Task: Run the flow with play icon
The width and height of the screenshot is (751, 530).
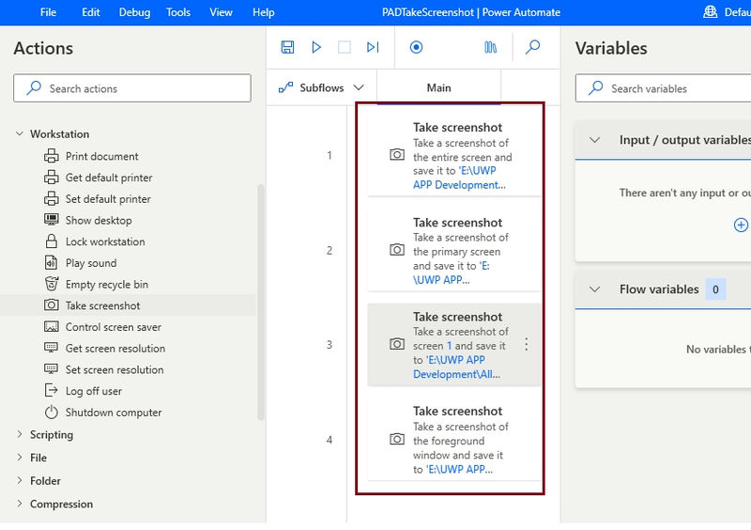Action: (316, 47)
